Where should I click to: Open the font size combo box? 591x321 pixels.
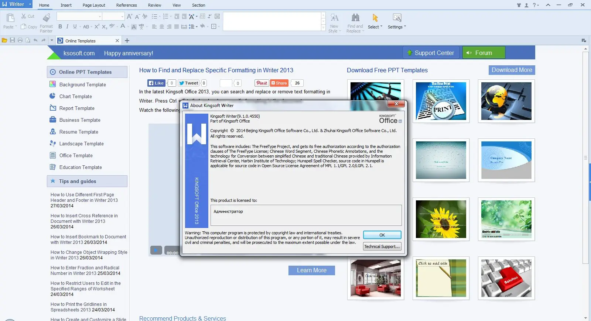pyautogui.click(x=113, y=16)
